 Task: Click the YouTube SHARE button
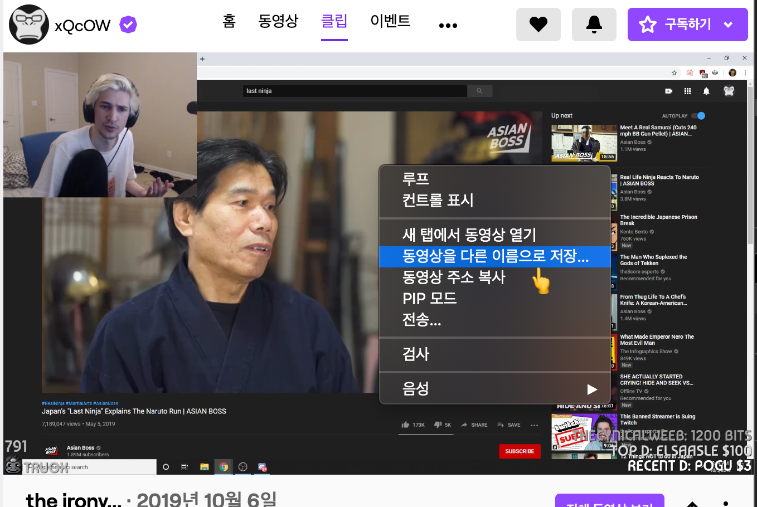(x=474, y=425)
